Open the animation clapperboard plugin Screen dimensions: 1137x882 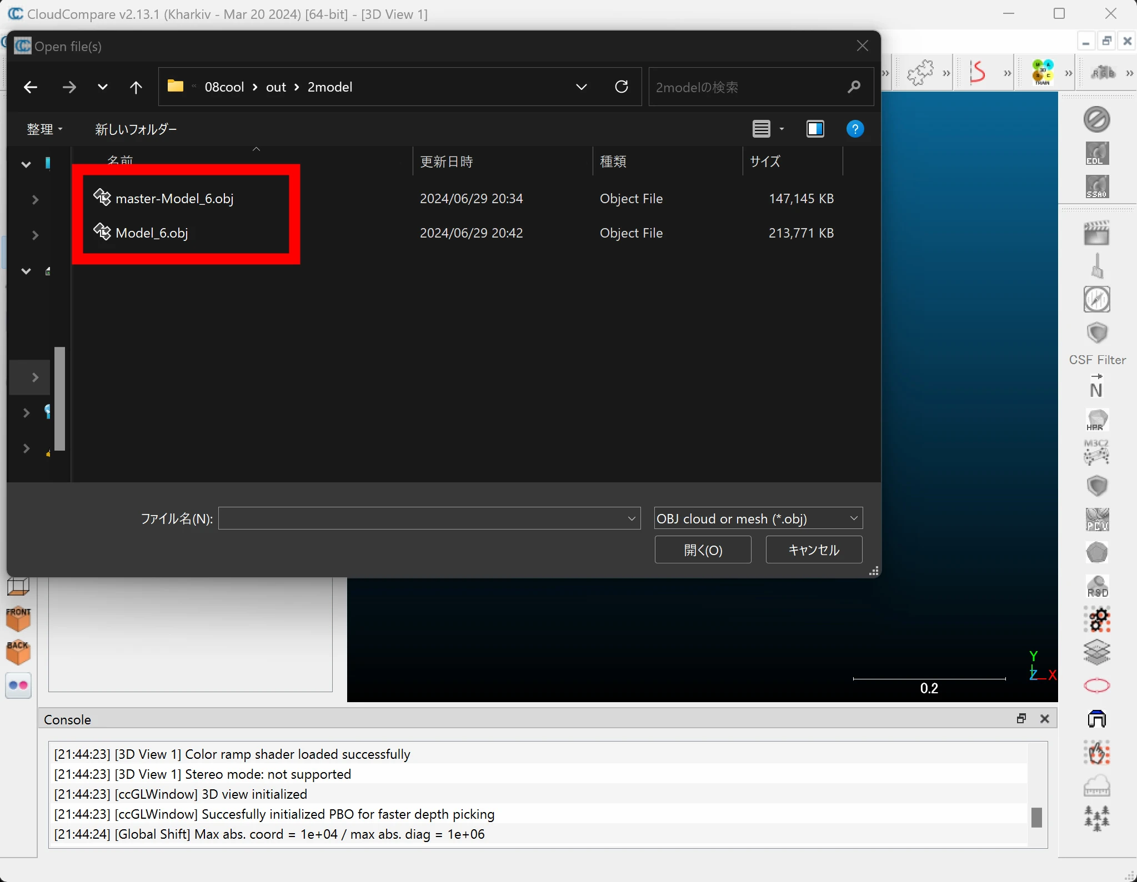(x=1096, y=233)
